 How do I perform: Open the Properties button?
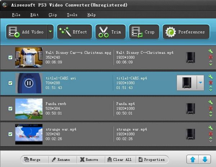[152, 159]
